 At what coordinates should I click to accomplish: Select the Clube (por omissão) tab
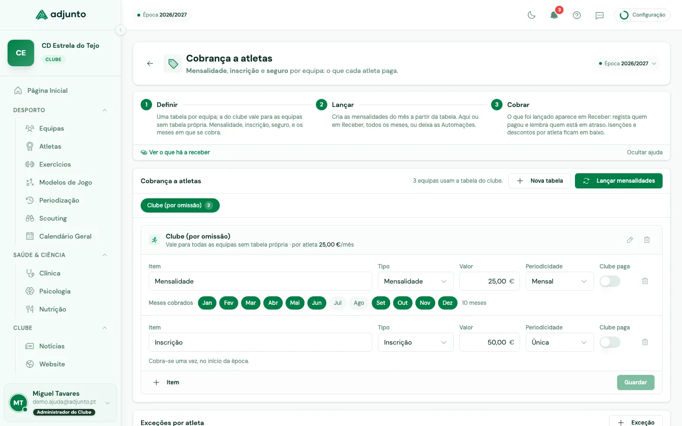(x=180, y=205)
